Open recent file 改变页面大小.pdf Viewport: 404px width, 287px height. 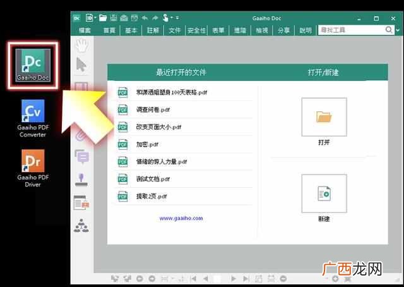pyautogui.click(x=184, y=127)
